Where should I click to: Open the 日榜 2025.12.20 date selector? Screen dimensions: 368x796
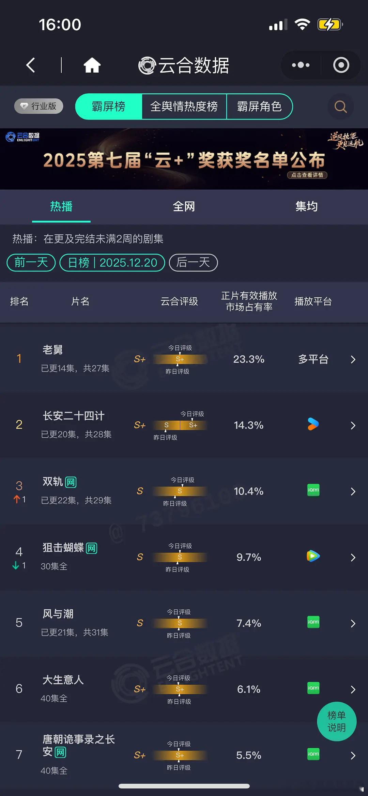[x=112, y=262]
